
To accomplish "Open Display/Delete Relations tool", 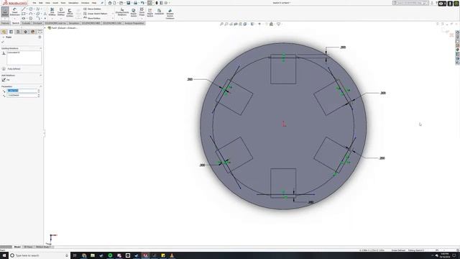I will [122, 12].
